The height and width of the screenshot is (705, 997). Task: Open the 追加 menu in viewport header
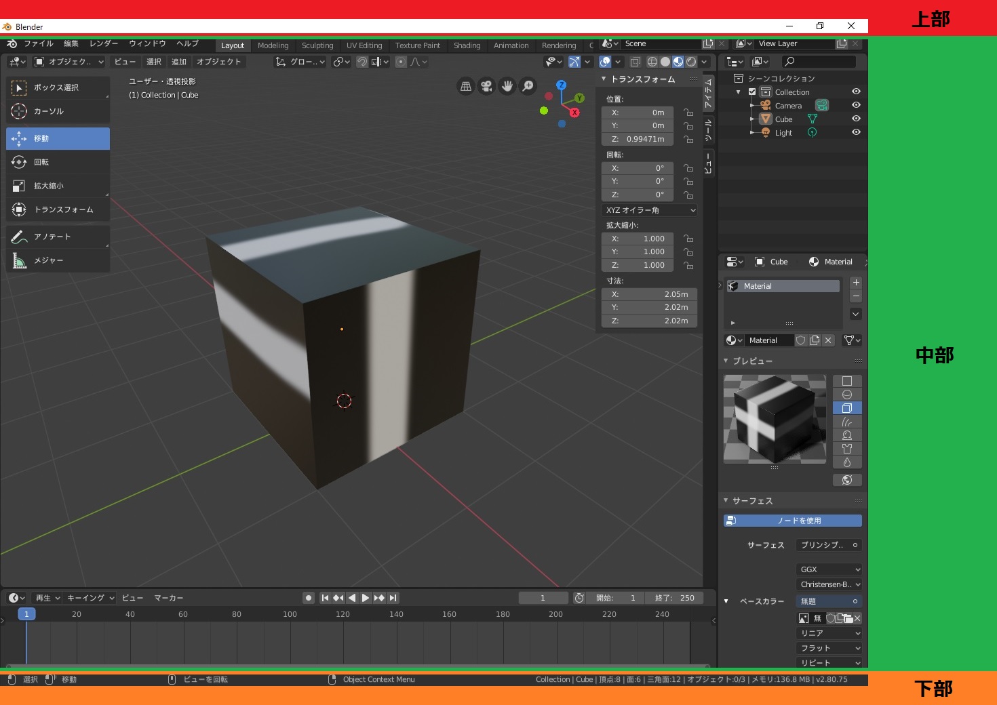179,62
